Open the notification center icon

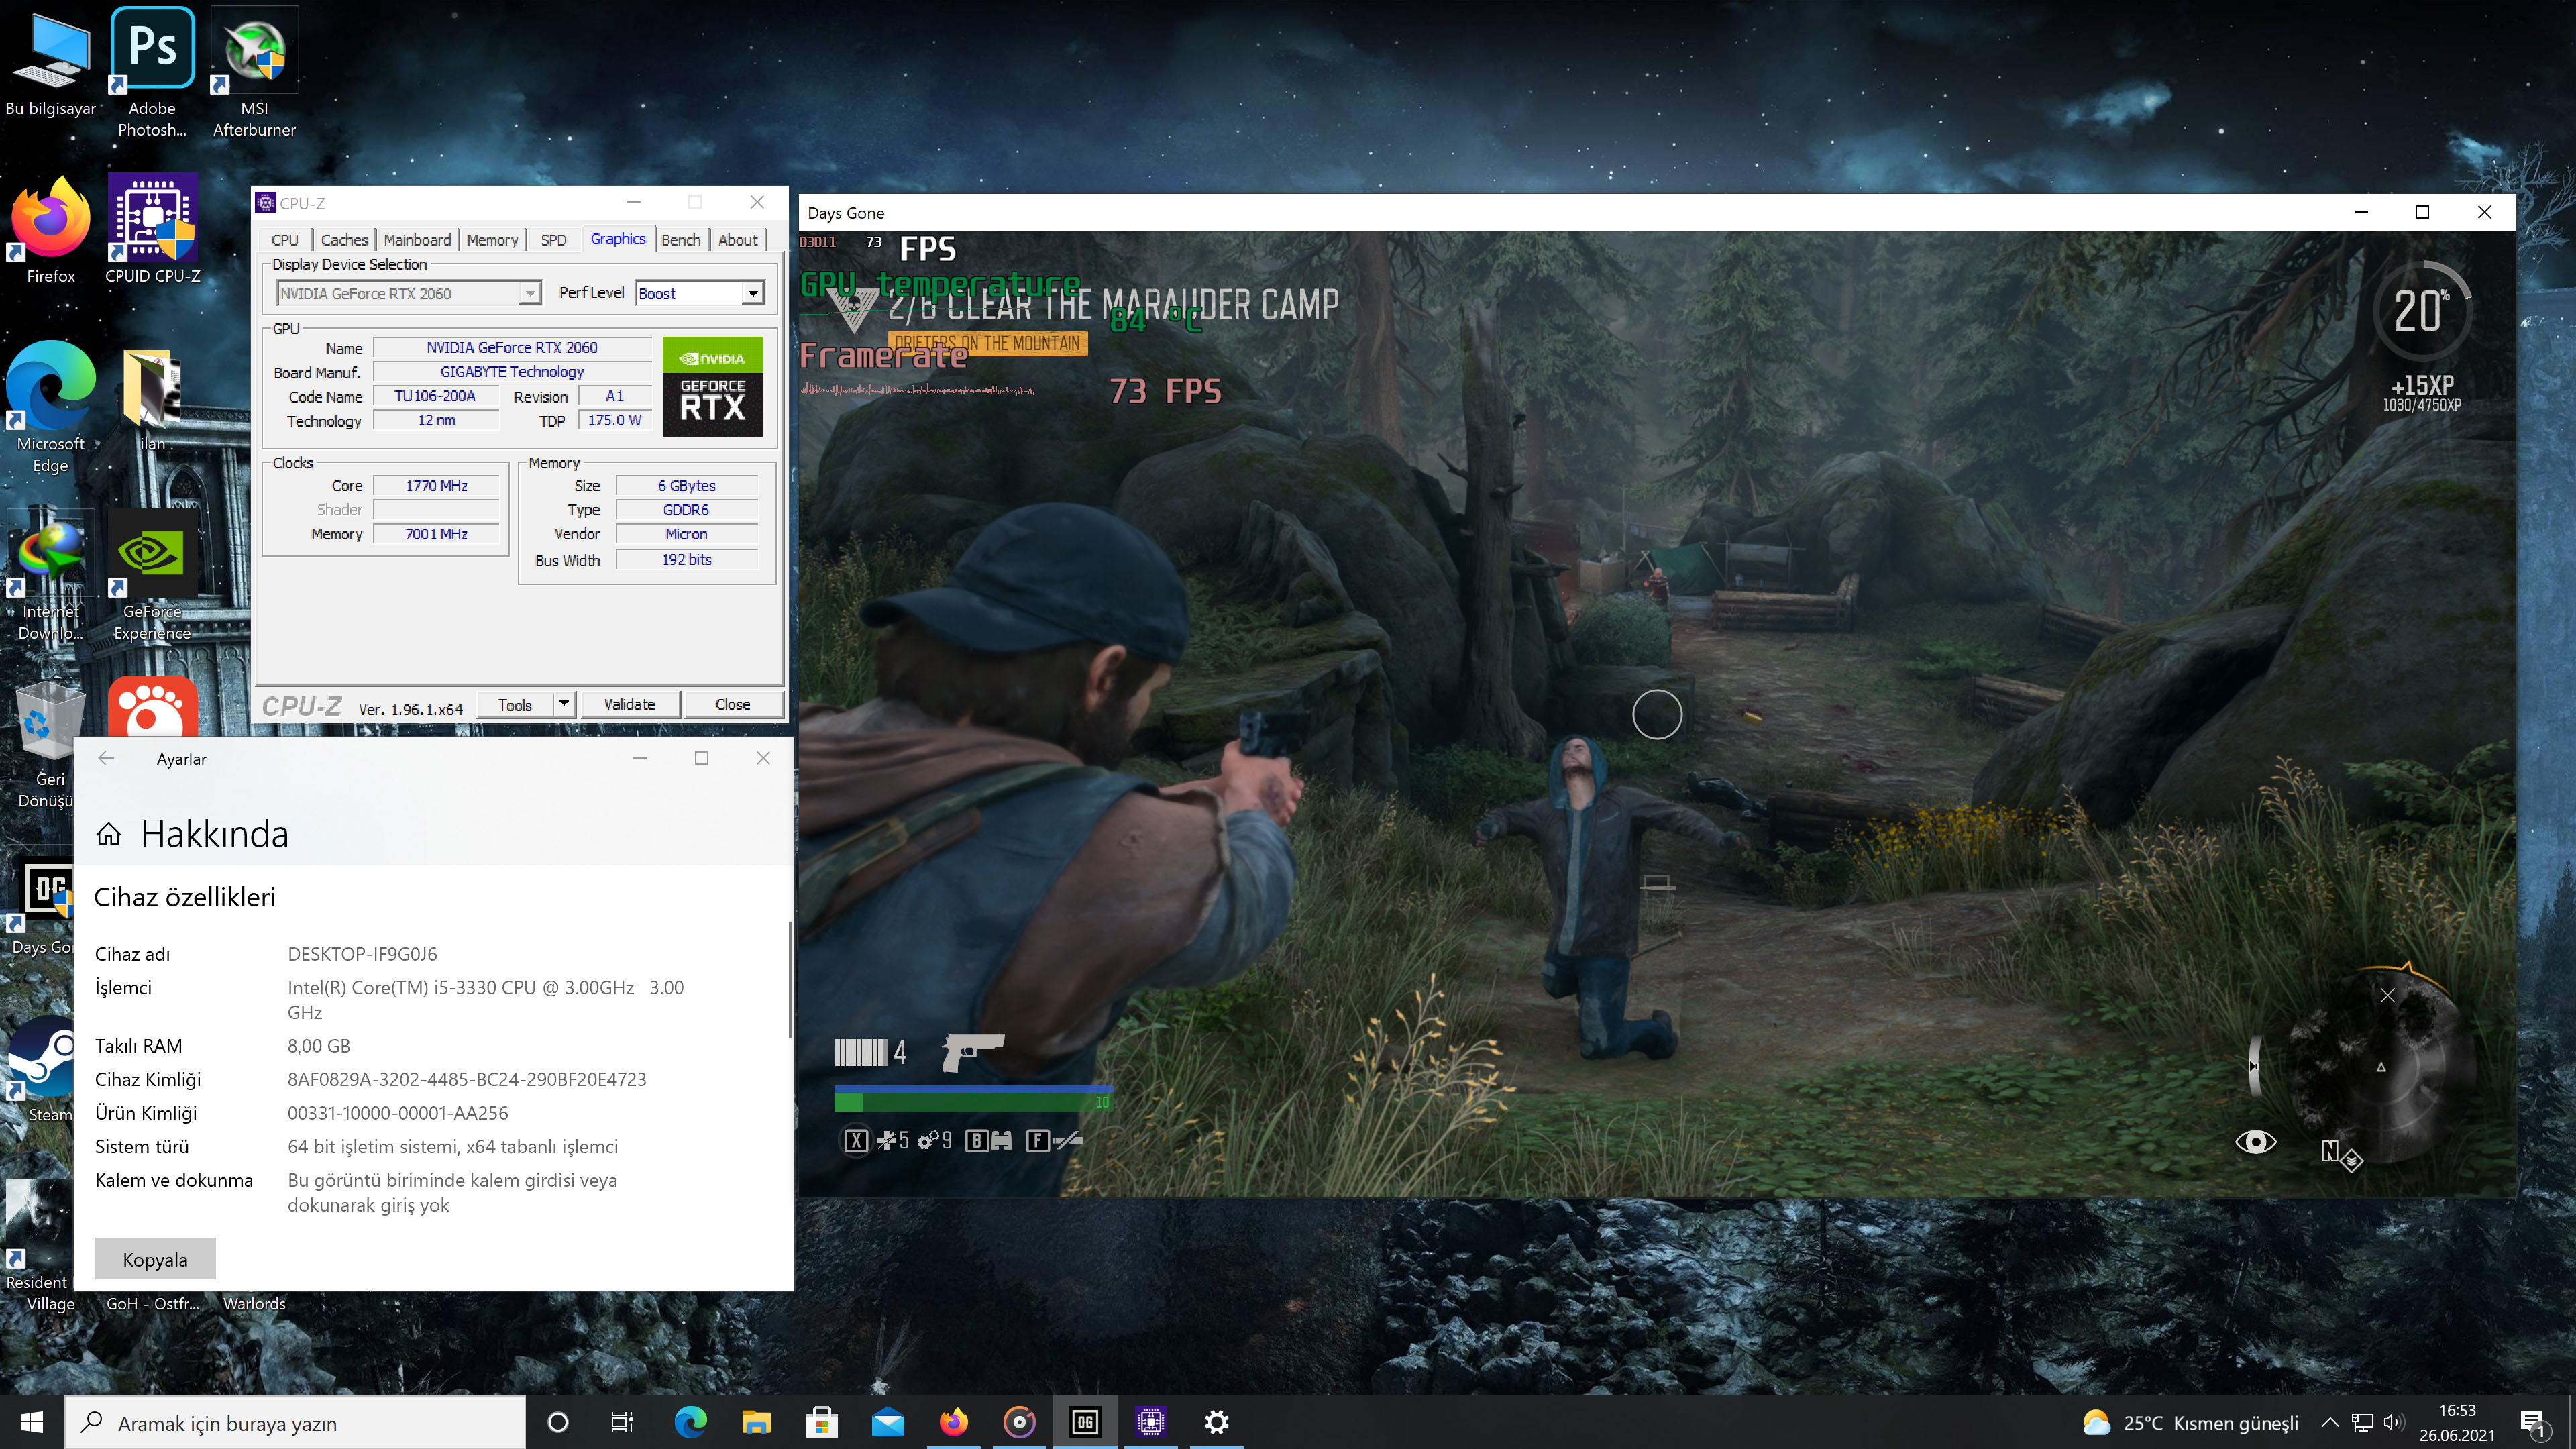pyautogui.click(x=2533, y=1423)
